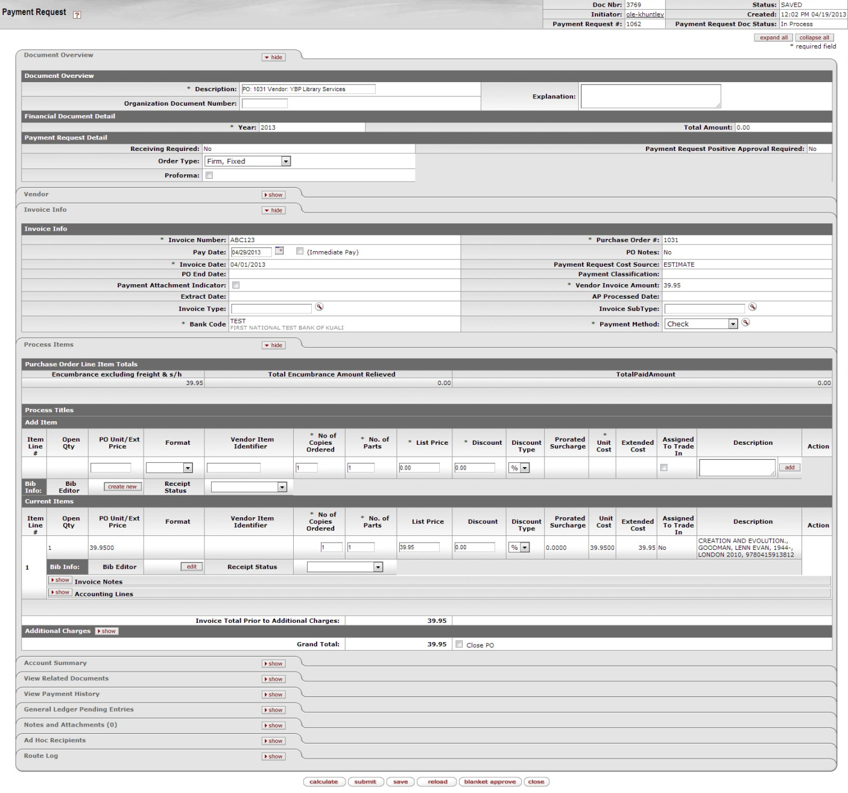Check the Immediate Pay checkbox

click(x=300, y=252)
